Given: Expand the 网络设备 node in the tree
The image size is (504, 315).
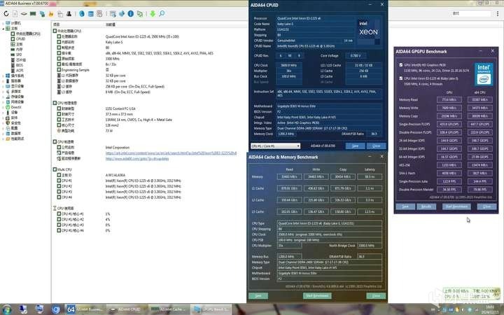Looking at the screenshot, I should pos(3,102).
